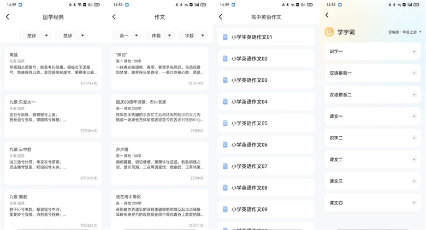Tap document icon of 小学英语作文09
Screen dimensions: 426x230
[225, 209]
